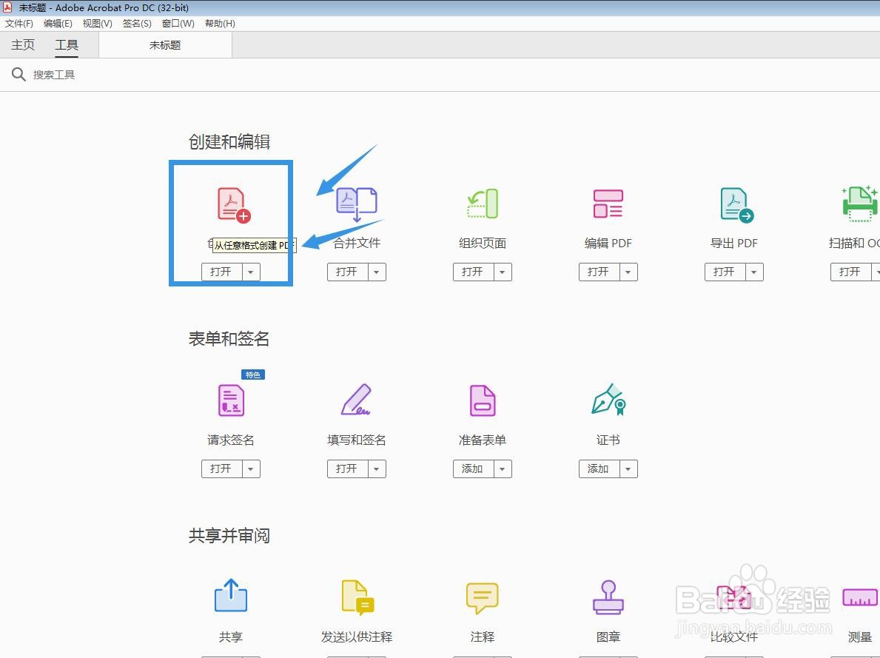Open the Share (共享) upload icon

[231, 595]
